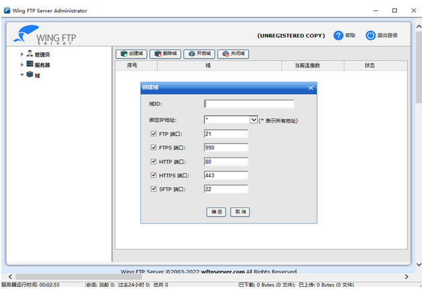422x289 pixels.
Task: Close the 创建域 dialog with X
Action: (x=311, y=88)
